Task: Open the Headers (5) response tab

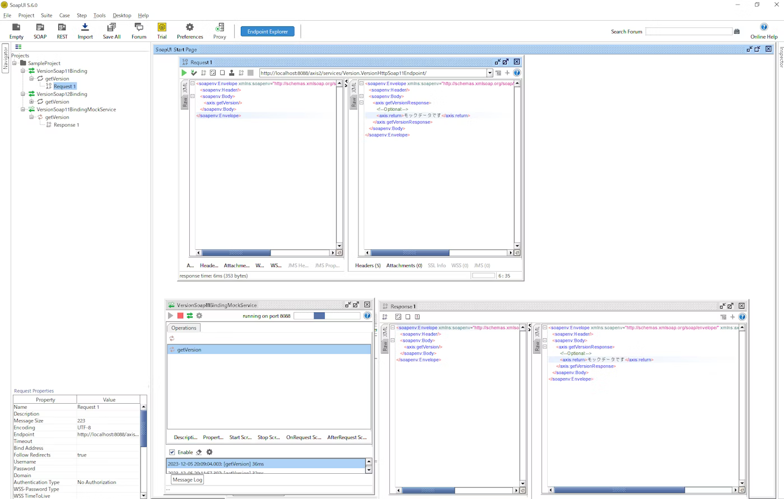Action: (368, 265)
